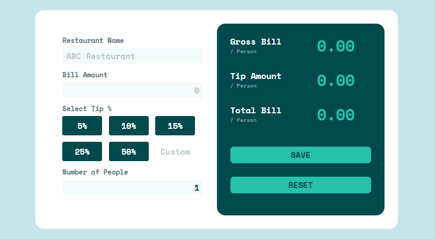The image size is (435, 239).
Task: Click the Total Bill value display
Action: tap(336, 115)
